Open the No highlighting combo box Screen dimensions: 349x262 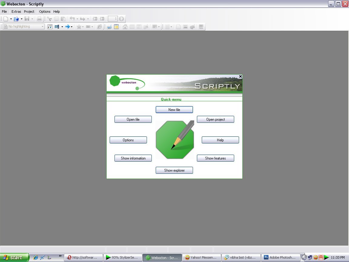[x=24, y=26]
